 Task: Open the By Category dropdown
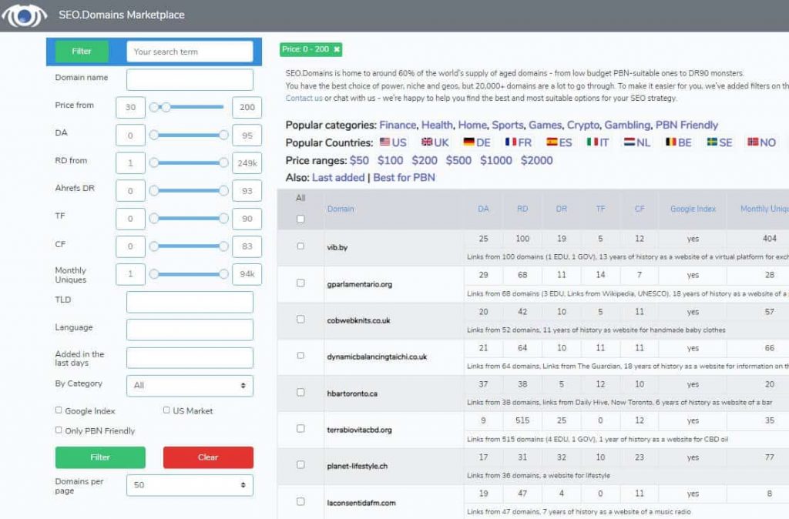click(x=190, y=385)
